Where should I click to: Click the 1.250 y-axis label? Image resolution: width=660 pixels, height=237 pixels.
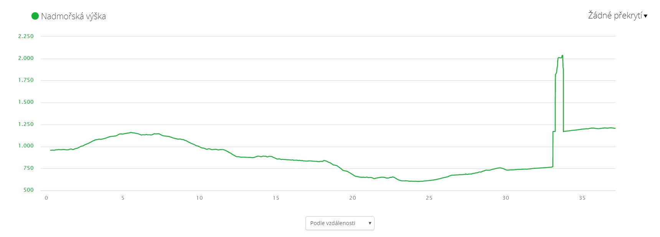coord(26,124)
